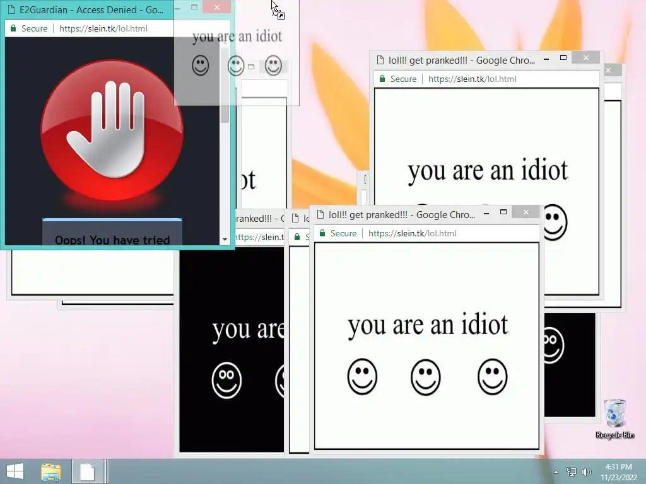Click the left smiley in the faded translucent window

tap(200, 65)
